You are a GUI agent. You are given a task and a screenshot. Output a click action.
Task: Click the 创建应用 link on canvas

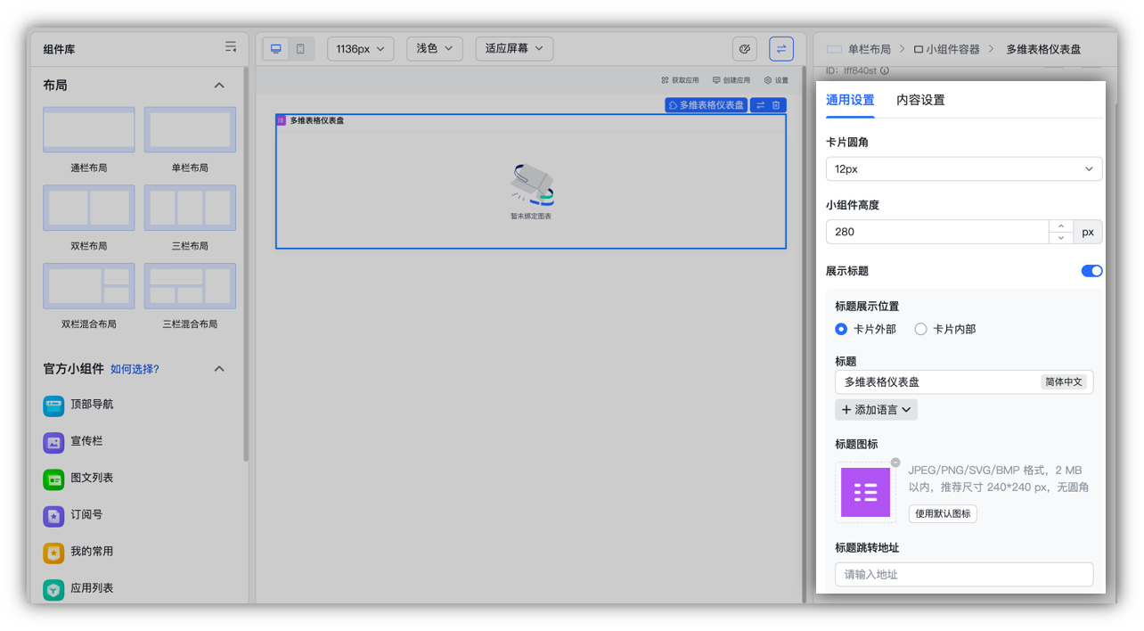731,80
